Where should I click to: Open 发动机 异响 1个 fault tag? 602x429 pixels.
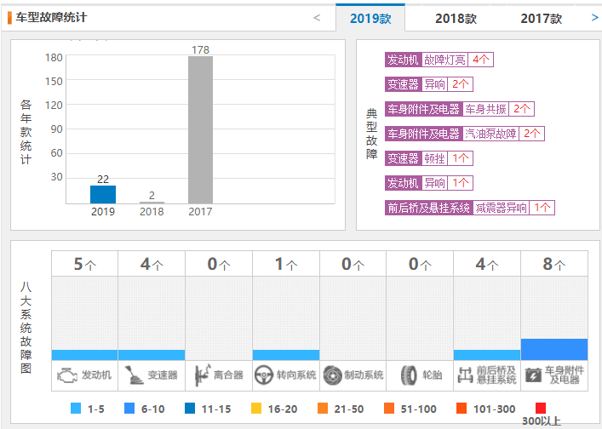pos(429,183)
